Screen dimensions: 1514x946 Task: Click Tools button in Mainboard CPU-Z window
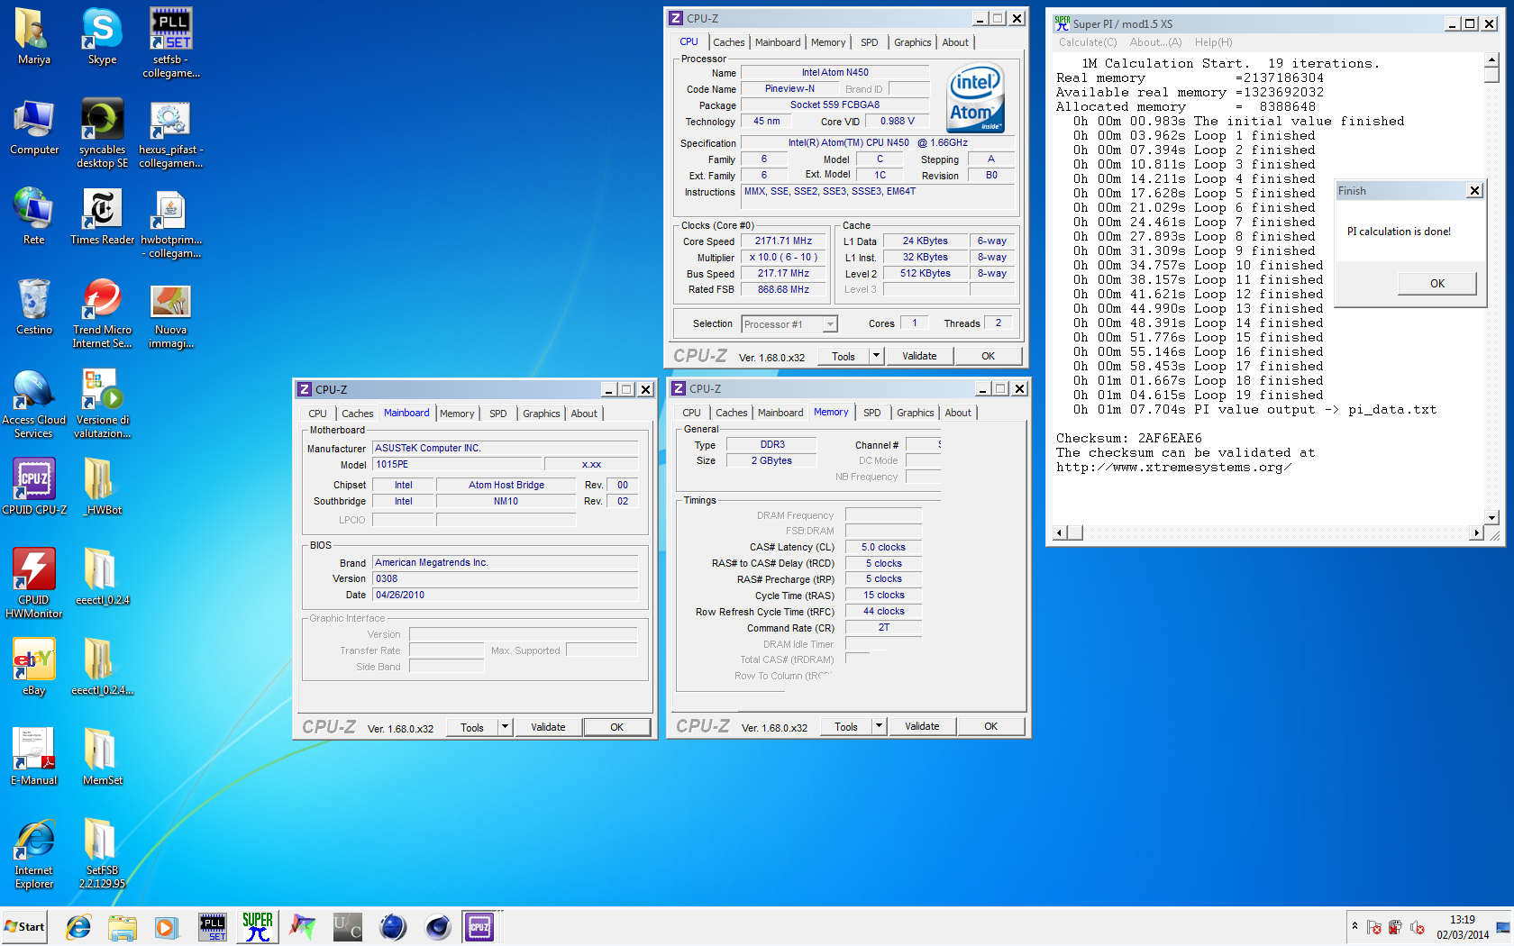(x=472, y=727)
